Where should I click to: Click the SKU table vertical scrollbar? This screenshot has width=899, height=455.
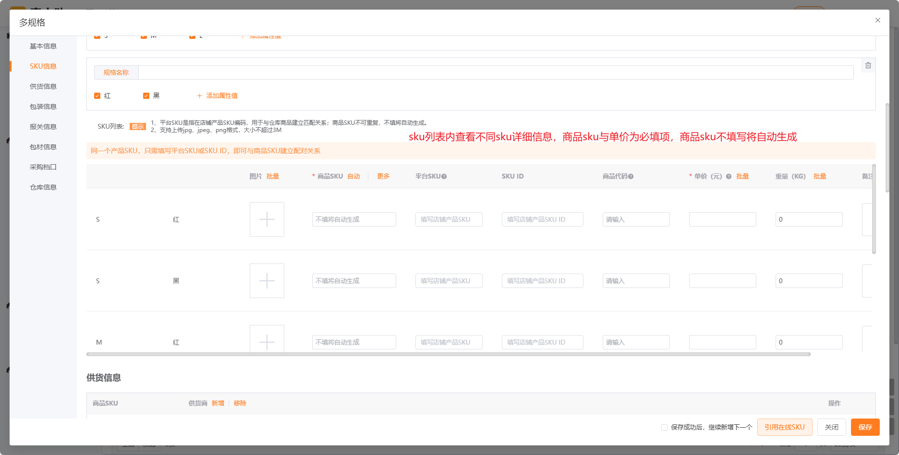tap(874, 209)
